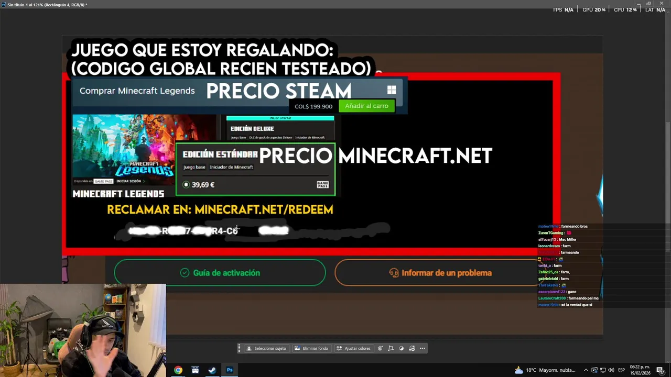Expand the hidden system tray icons chevron

(586, 370)
